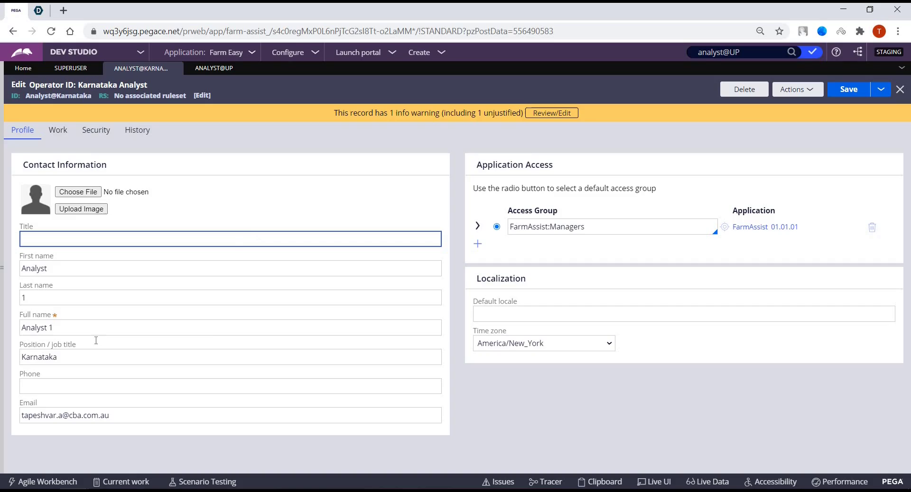911x492 pixels.
Task: Click the Access Group FarmAssist:Managers field
Action: pos(612,227)
